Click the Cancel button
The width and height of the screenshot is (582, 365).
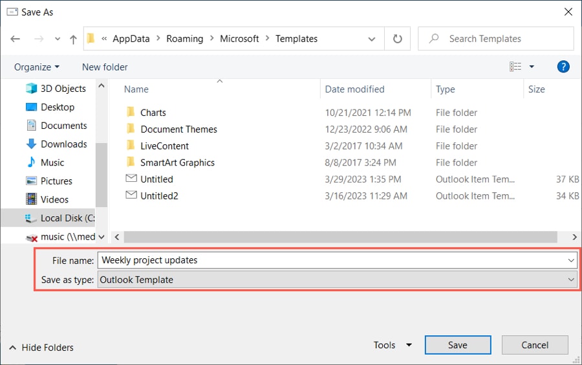pos(535,346)
